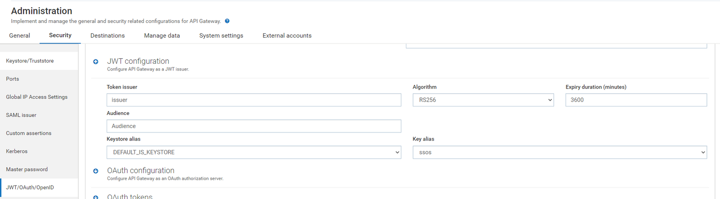Switch to the Destinations tab

(108, 35)
